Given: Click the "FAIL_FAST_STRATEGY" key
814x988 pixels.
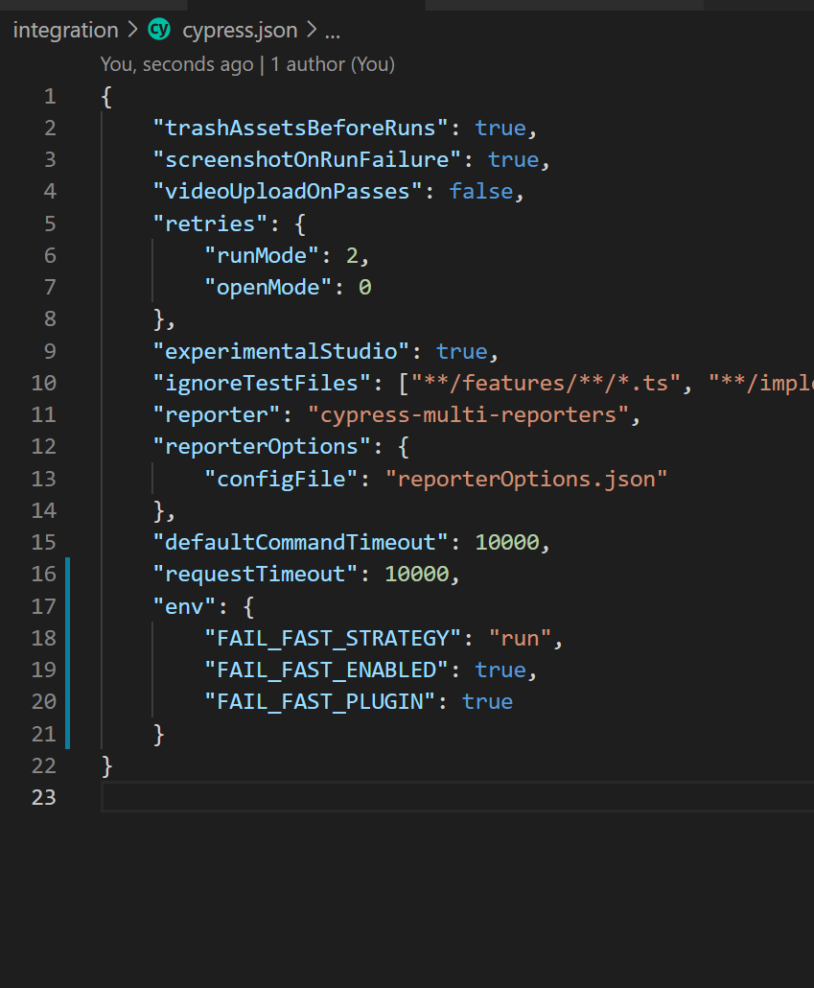Looking at the screenshot, I should (x=334, y=638).
